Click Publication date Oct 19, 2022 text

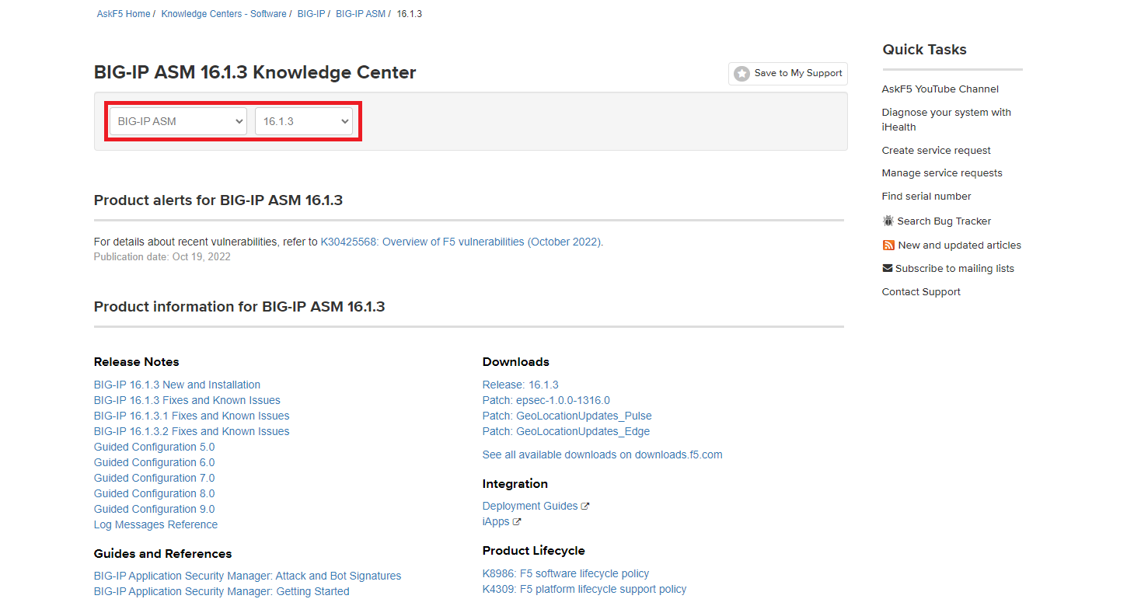(162, 256)
